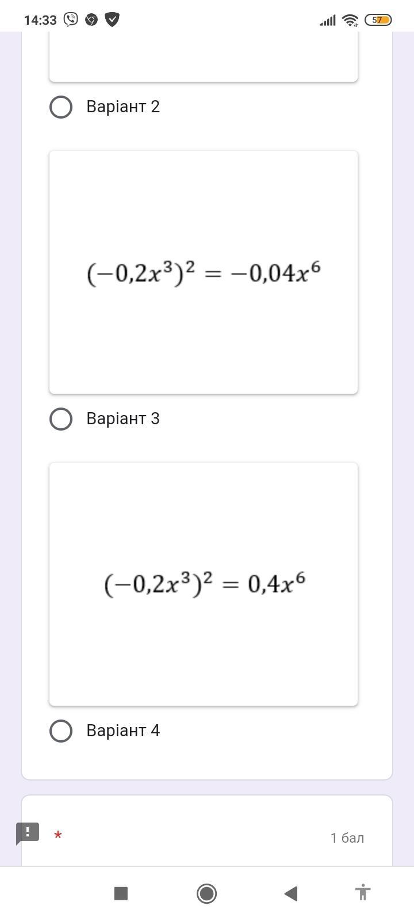Go back using the triangle navigation button
414x921 pixels.
click(291, 893)
